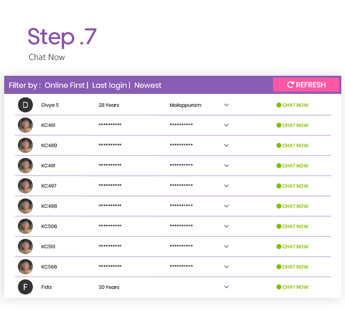Click Fida's letter F avatar
Screen dimensions: 345x311
point(25,287)
